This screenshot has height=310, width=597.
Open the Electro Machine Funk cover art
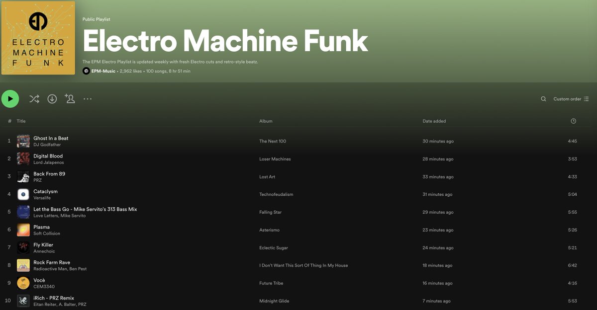(38, 38)
